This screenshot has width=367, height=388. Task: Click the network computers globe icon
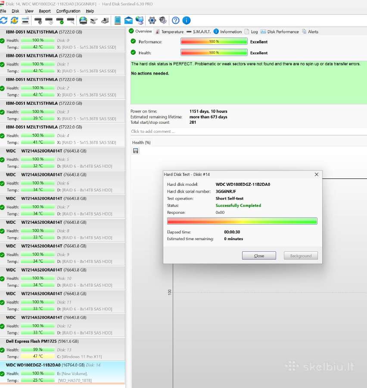(x=140, y=20)
